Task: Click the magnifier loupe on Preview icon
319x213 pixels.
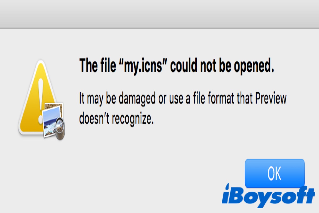Action: [x=61, y=129]
